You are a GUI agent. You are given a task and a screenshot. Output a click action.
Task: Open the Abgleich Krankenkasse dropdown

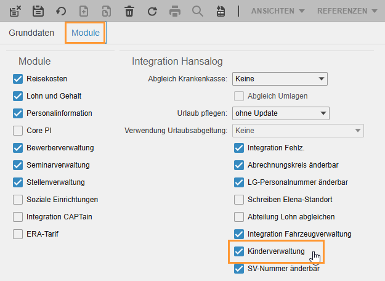pos(280,79)
